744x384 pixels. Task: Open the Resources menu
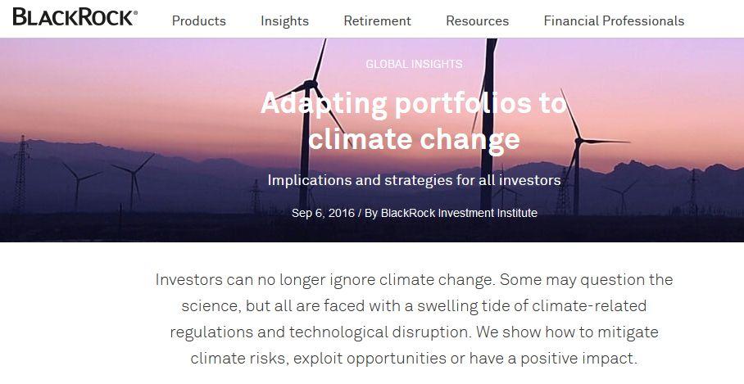tap(478, 20)
